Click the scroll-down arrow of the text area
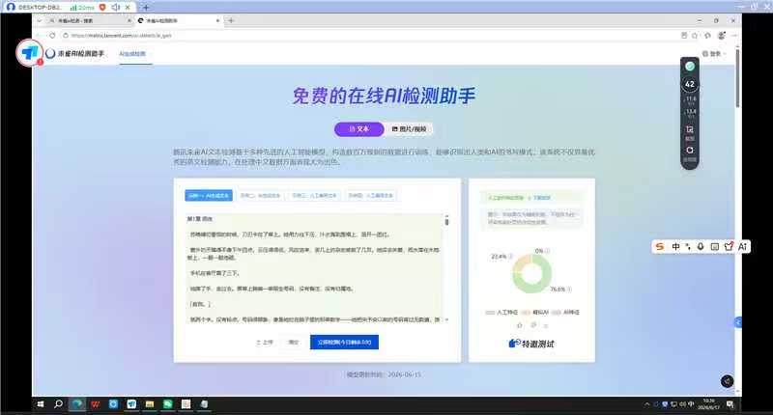This screenshot has height=415, width=773. tap(446, 320)
